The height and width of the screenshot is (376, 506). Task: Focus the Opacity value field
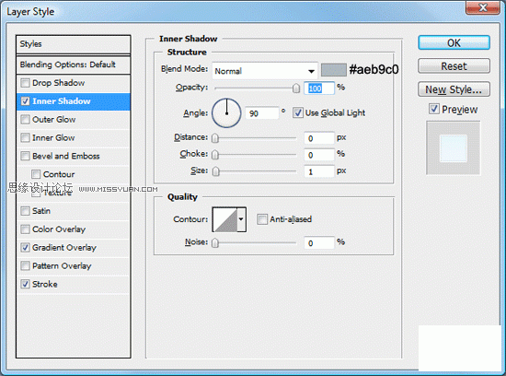pos(319,88)
